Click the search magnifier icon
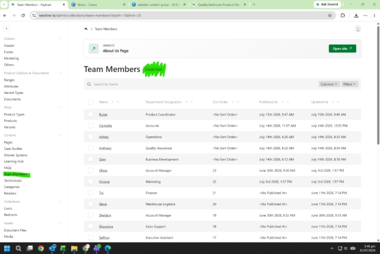 [x=89, y=84]
